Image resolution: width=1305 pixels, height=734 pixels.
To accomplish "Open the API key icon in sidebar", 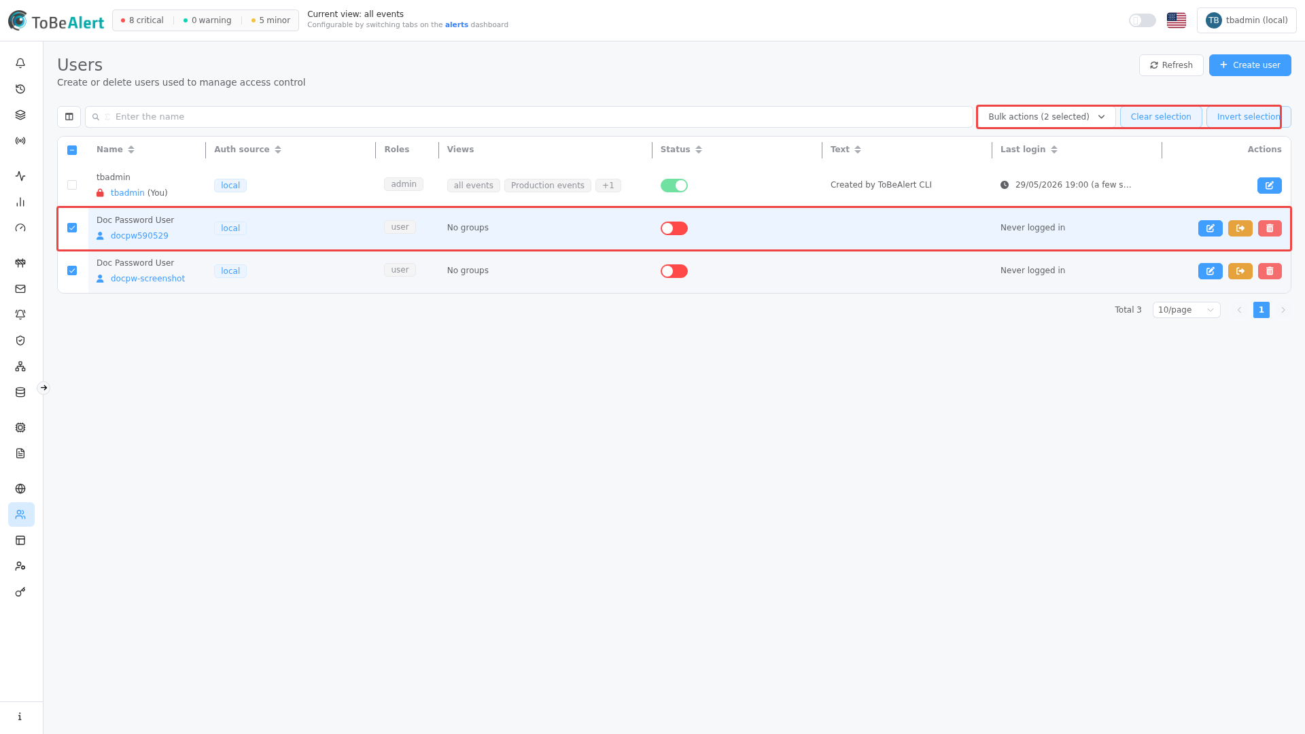I will tap(20, 592).
